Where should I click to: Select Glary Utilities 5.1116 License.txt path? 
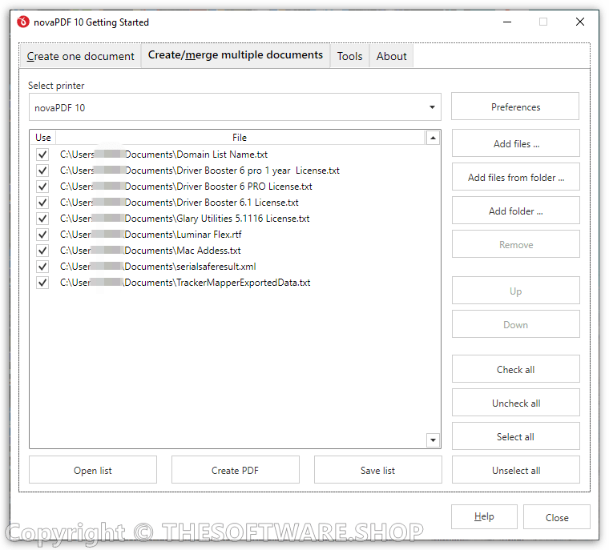pos(184,219)
